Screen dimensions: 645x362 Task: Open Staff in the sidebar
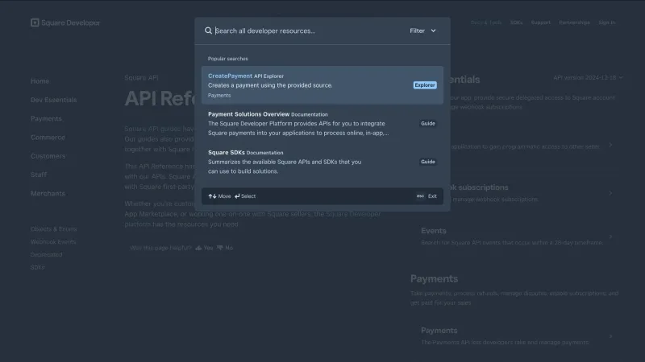point(39,175)
